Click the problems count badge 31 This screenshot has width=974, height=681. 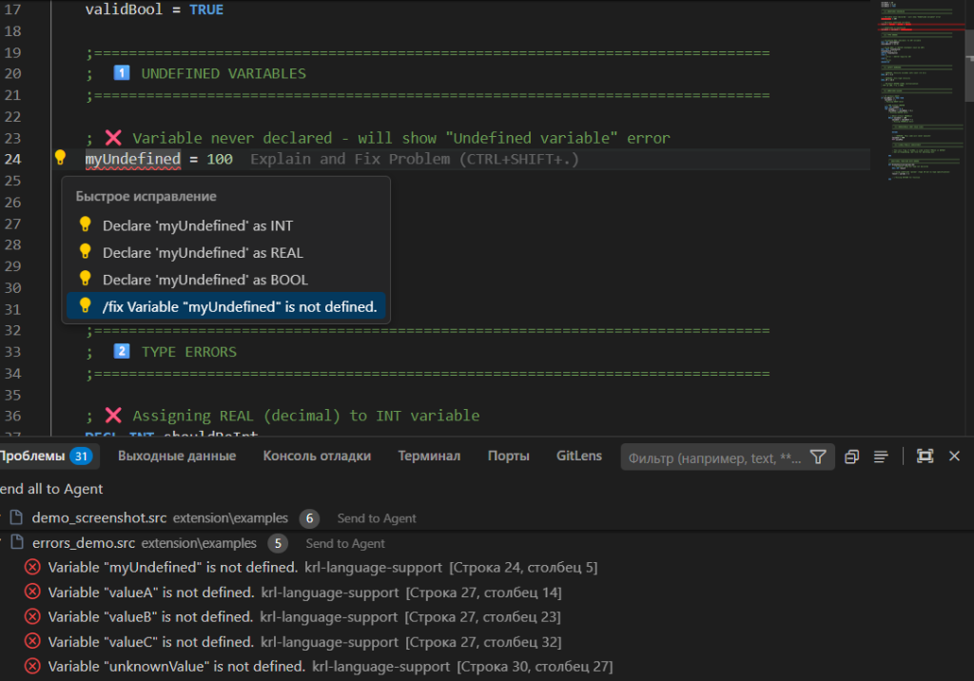click(82, 457)
